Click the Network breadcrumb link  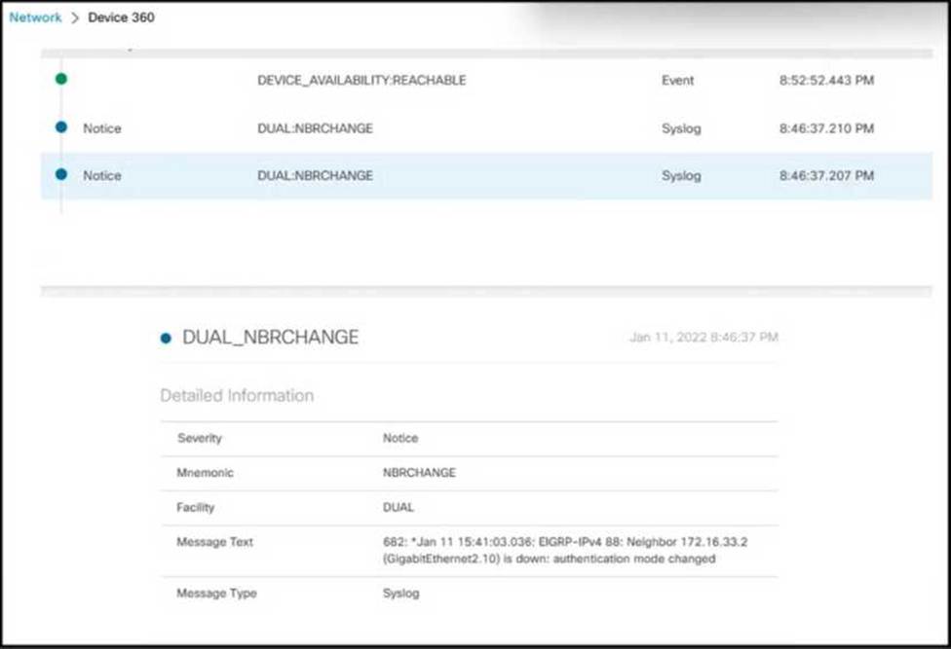click(35, 18)
